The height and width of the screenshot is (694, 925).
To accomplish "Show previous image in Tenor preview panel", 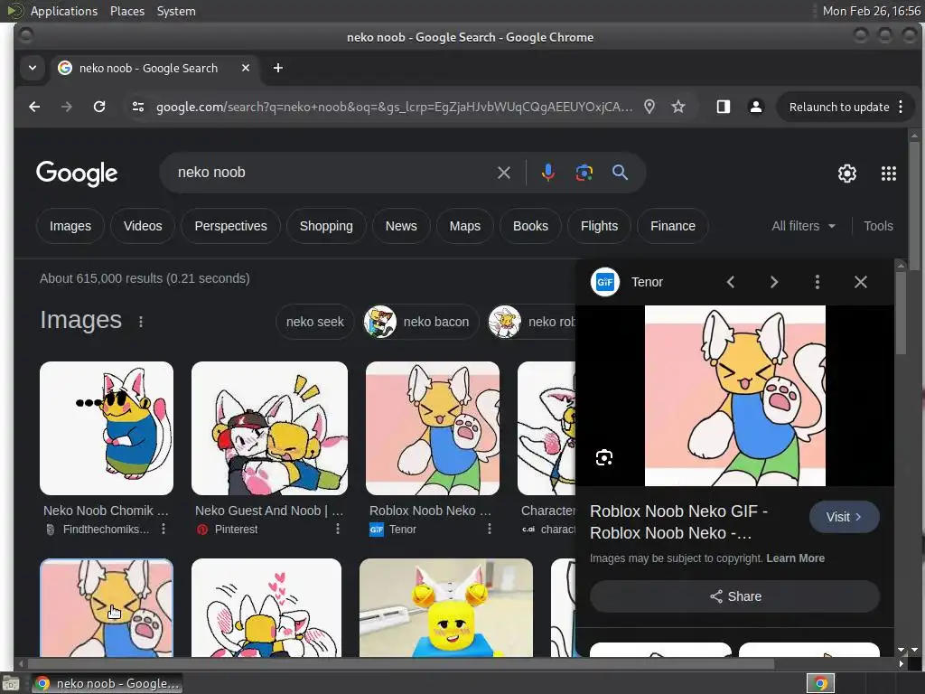I will pyautogui.click(x=731, y=282).
